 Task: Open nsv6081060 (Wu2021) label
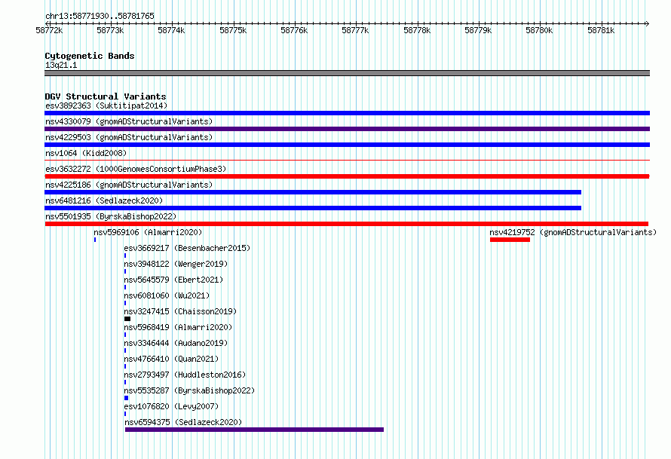pos(167,295)
